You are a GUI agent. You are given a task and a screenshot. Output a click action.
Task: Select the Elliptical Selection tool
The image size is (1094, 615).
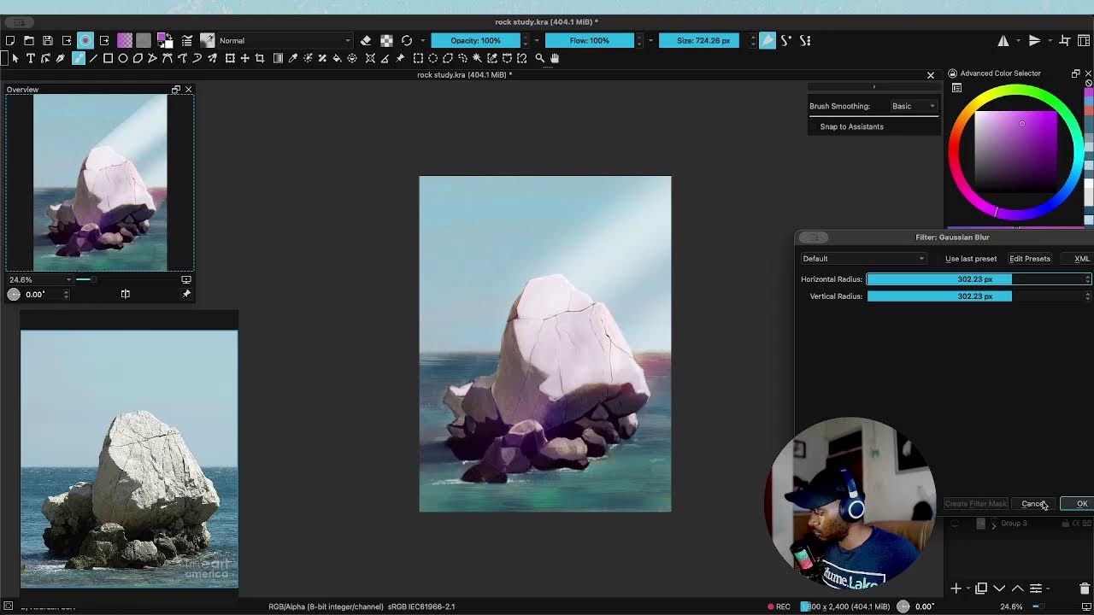pyautogui.click(x=433, y=58)
